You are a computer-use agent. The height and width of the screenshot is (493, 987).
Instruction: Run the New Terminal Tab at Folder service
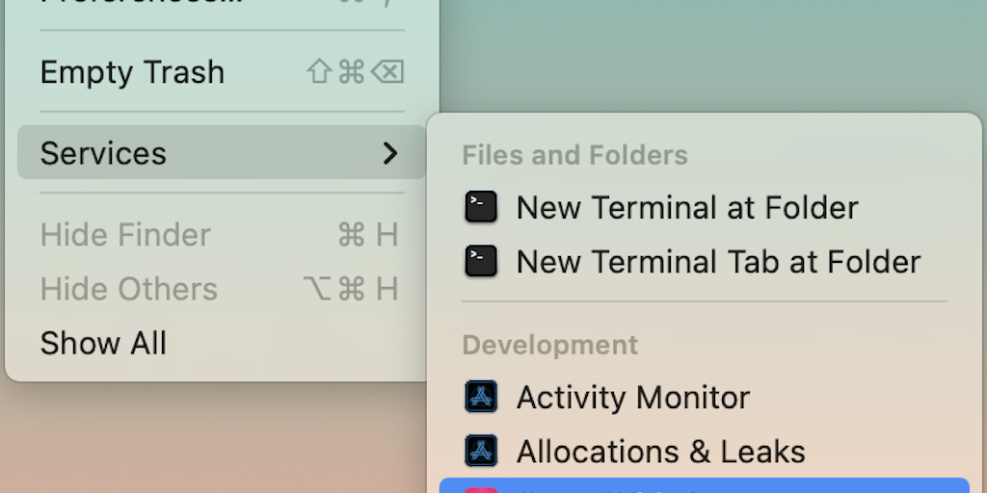coord(718,261)
